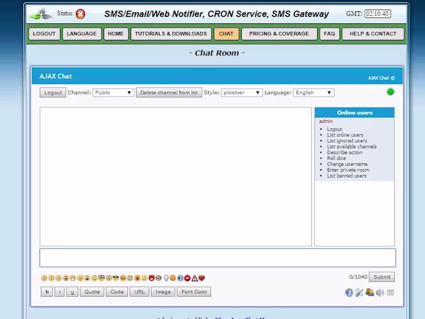Screen dimensions: 425x319
Task: Click Enter private room option
Action: (348, 170)
